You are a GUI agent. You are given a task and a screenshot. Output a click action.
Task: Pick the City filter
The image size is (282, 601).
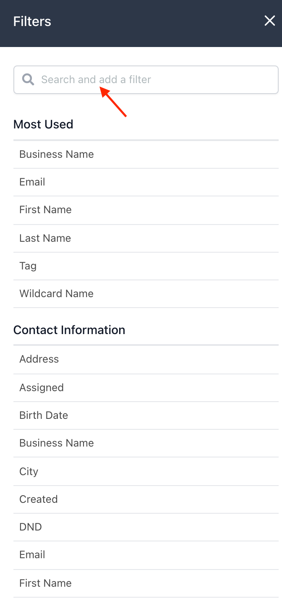tap(29, 472)
